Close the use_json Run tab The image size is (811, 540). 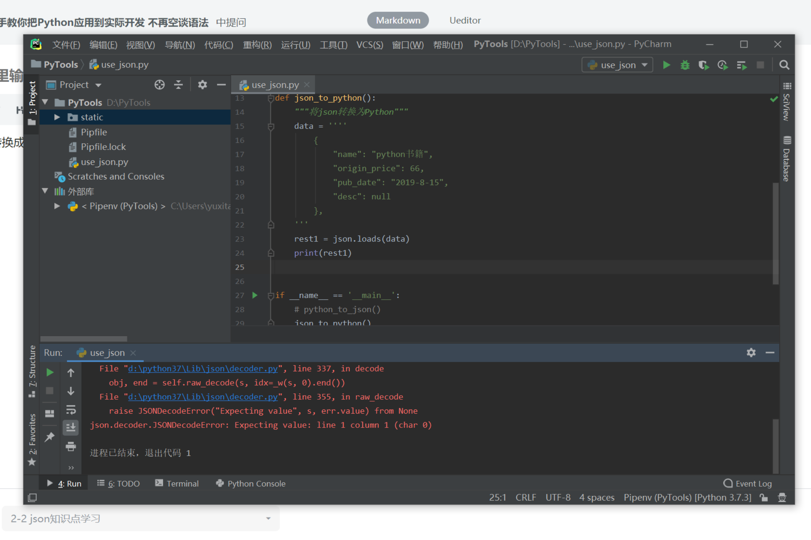(133, 353)
